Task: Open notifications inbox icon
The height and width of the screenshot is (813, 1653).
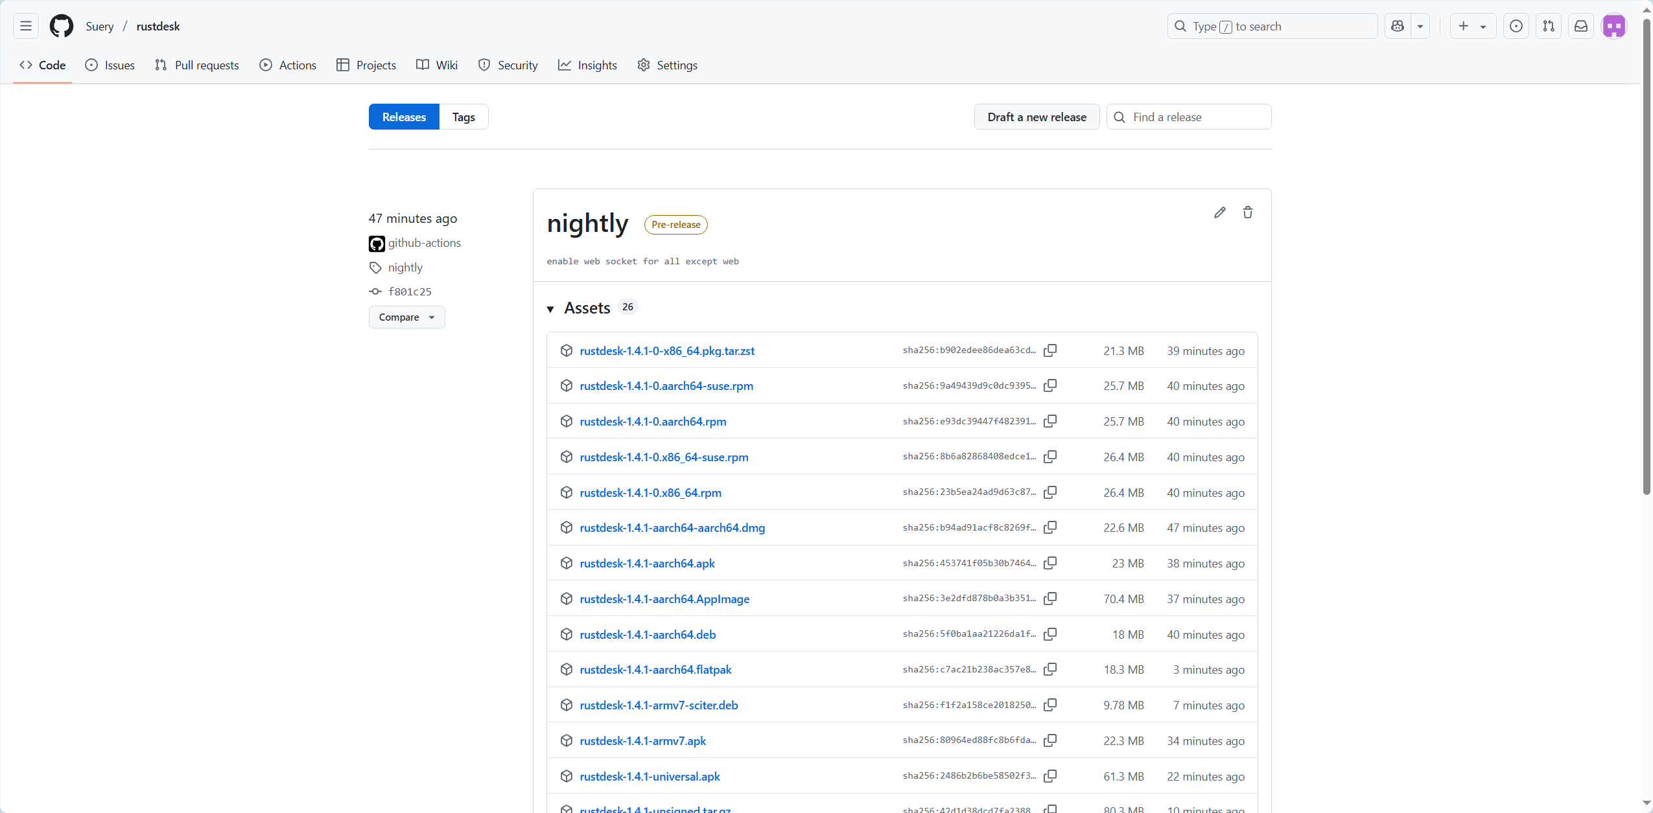Action: pos(1581,26)
